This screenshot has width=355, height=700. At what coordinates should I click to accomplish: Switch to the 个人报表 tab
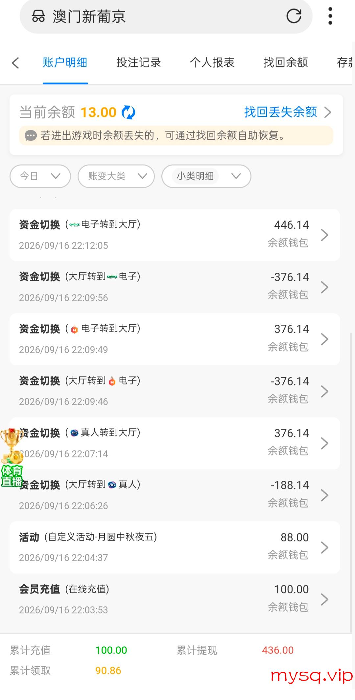tap(212, 62)
